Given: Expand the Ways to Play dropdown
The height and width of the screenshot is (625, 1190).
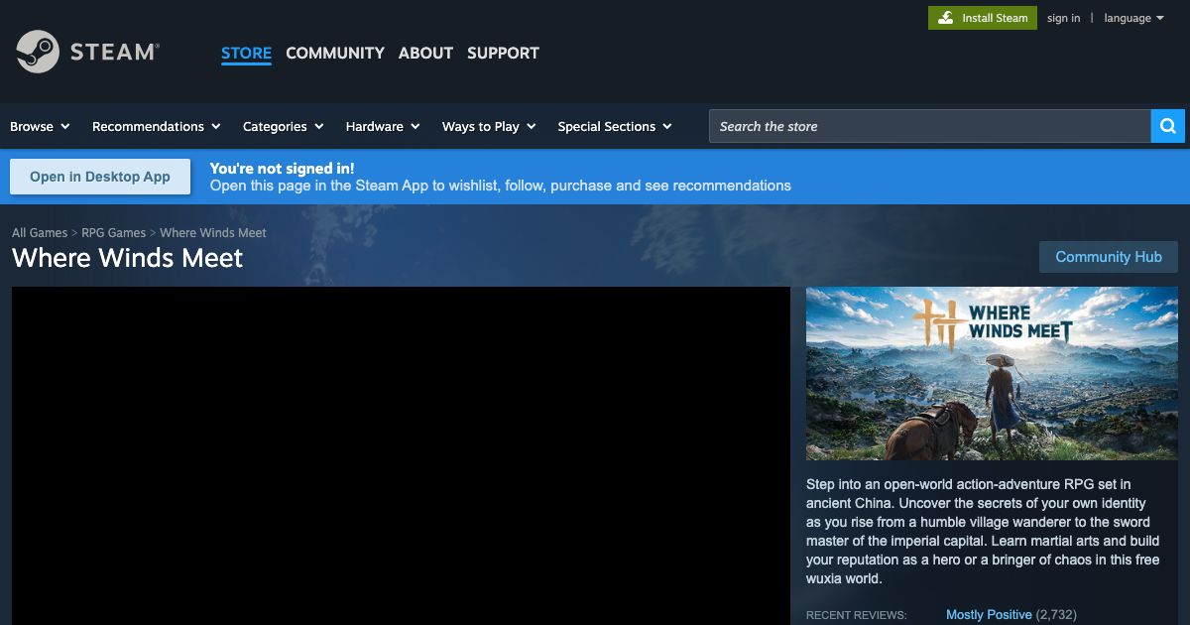Looking at the screenshot, I should 489,126.
